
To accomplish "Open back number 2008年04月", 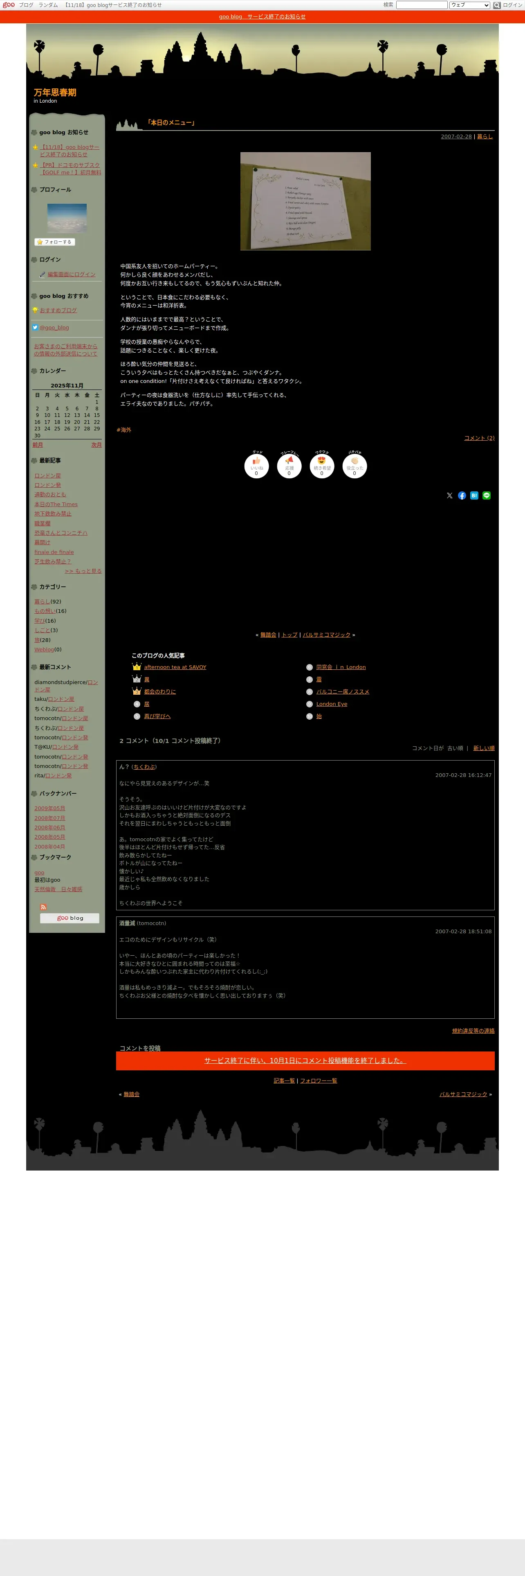I will (x=49, y=847).
